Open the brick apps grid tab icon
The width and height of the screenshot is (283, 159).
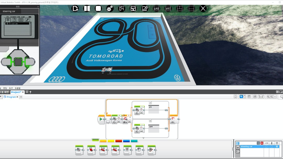point(21,20)
